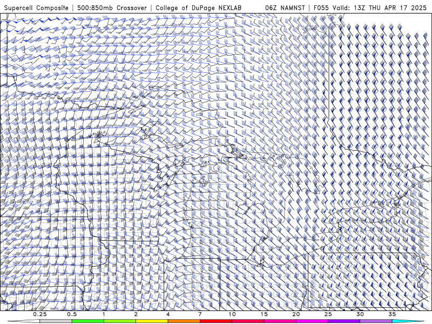The width and height of the screenshot is (432, 324).
Task: Click the legend value label '0.25'
Action: pos(40,314)
